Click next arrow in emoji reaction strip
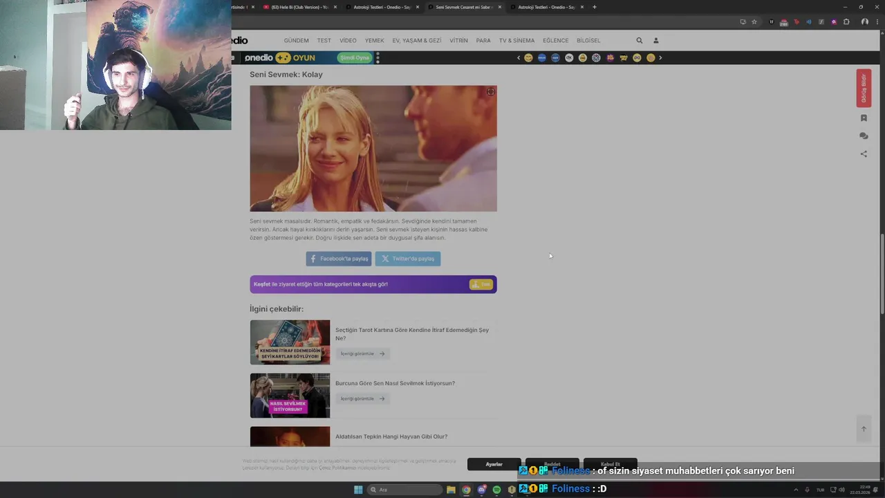Image resolution: width=885 pixels, height=498 pixels. [660, 58]
